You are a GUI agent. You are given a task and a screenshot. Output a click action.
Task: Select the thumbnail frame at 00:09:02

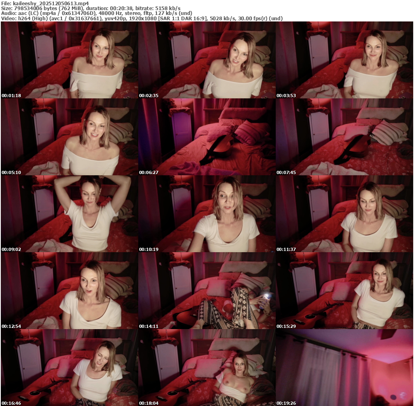(x=70, y=214)
